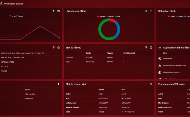The height and width of the screenshot is (117, 190).
Task: Open Informations système from the applications list
Action: pos(172,72)
